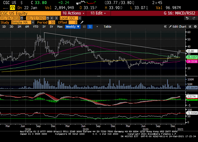Collapse panel with double chevron icon
Image resolution: width=198 pixels, height=142 pixels.
[x=165, y=27]
